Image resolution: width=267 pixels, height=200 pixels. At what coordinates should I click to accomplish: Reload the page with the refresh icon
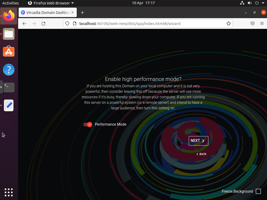(43, 23)
